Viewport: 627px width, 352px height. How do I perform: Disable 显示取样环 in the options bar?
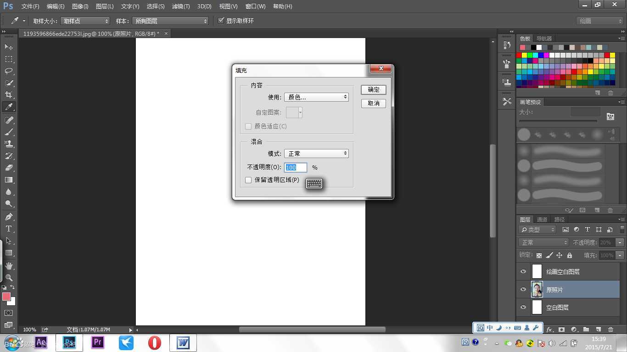pos(221,20)
